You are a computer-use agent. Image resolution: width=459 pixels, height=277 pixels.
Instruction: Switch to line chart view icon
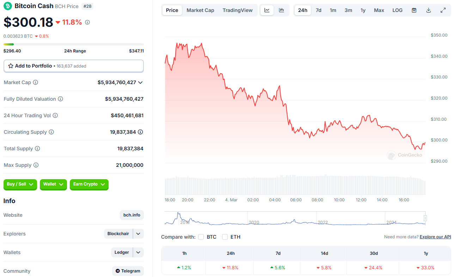267,10
